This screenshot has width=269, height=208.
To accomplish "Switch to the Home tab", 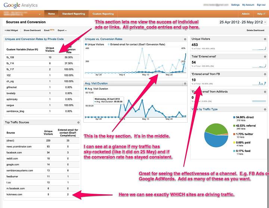I will point(51,14).
